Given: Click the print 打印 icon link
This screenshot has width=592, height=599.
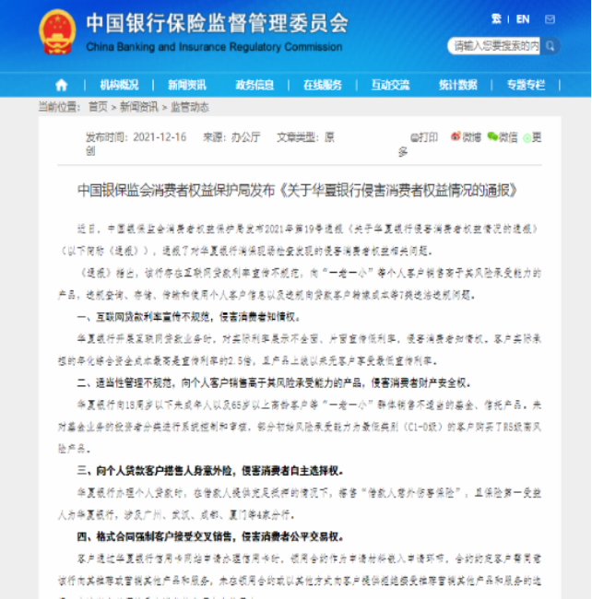Looking at the screenshot, I should click(x=424, y=137).
